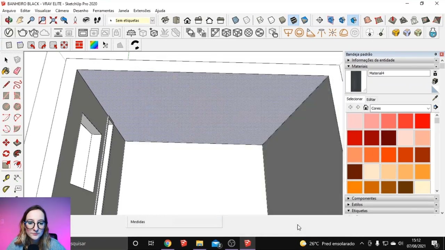Click the materials home In Model button

(x=366, y=108)
